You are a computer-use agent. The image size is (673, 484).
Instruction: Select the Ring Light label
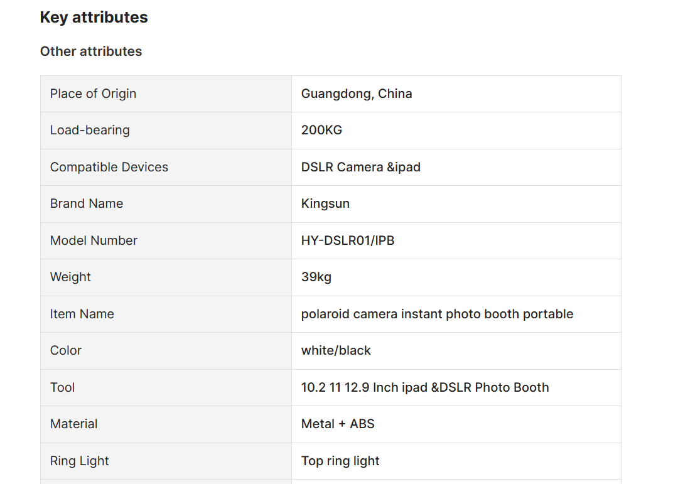pyautogui.click(x=79, y=461)
